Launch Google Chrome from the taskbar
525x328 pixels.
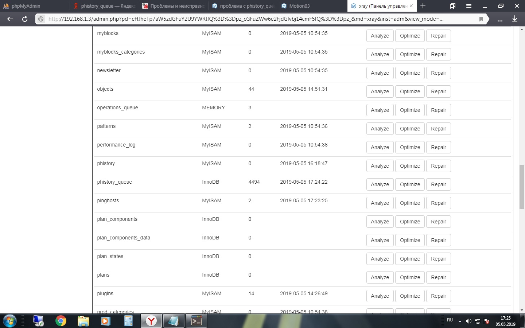pos(61,321)
